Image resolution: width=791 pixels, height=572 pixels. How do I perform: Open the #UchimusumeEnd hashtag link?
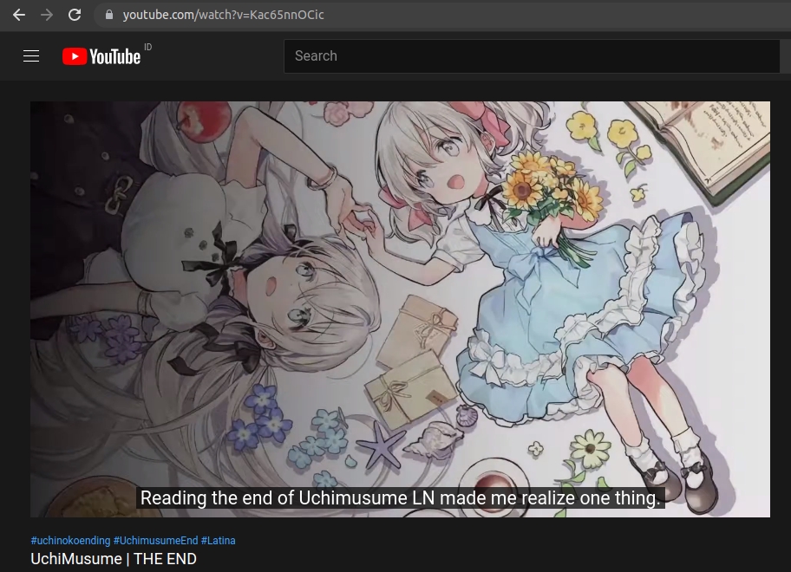coord(155,540)
